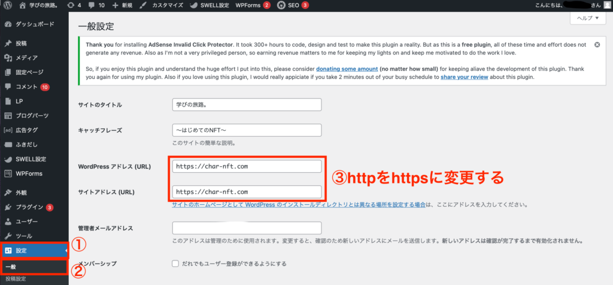Click the ユーザー person icon
613x285 pixels.
[x=8, y=221]
